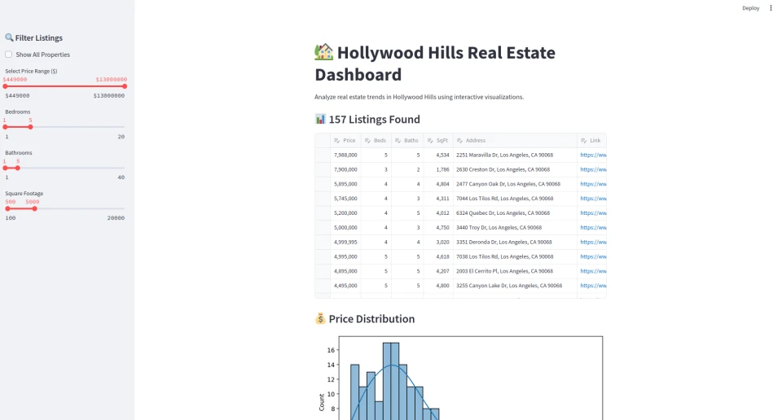Select the SqFt cell 4,618
Screen dimensions: 782x420
pyautogui.click(x=438, y=256)
